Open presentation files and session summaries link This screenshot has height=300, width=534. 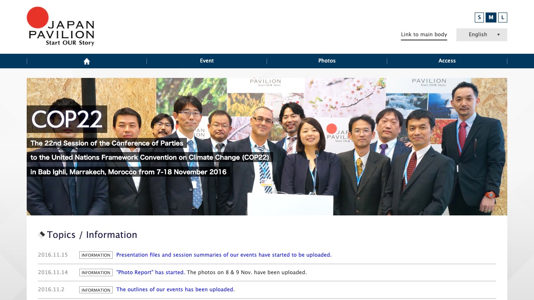(224, 255)
